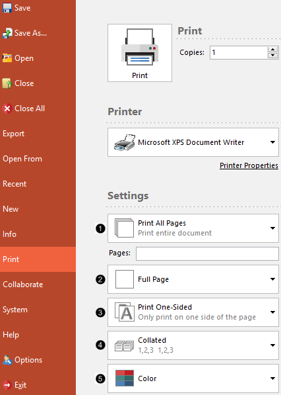Click the Print One-Sided letter A icon
281x395 pixels.
tap(125, 312)
